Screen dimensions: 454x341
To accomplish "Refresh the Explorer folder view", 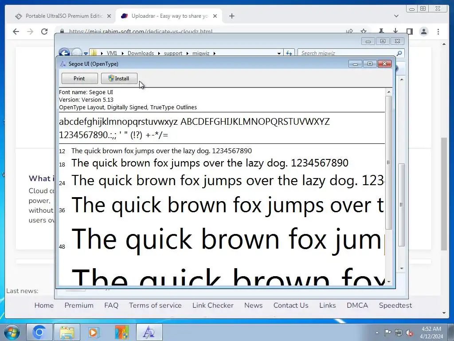I will click(289, 53).
